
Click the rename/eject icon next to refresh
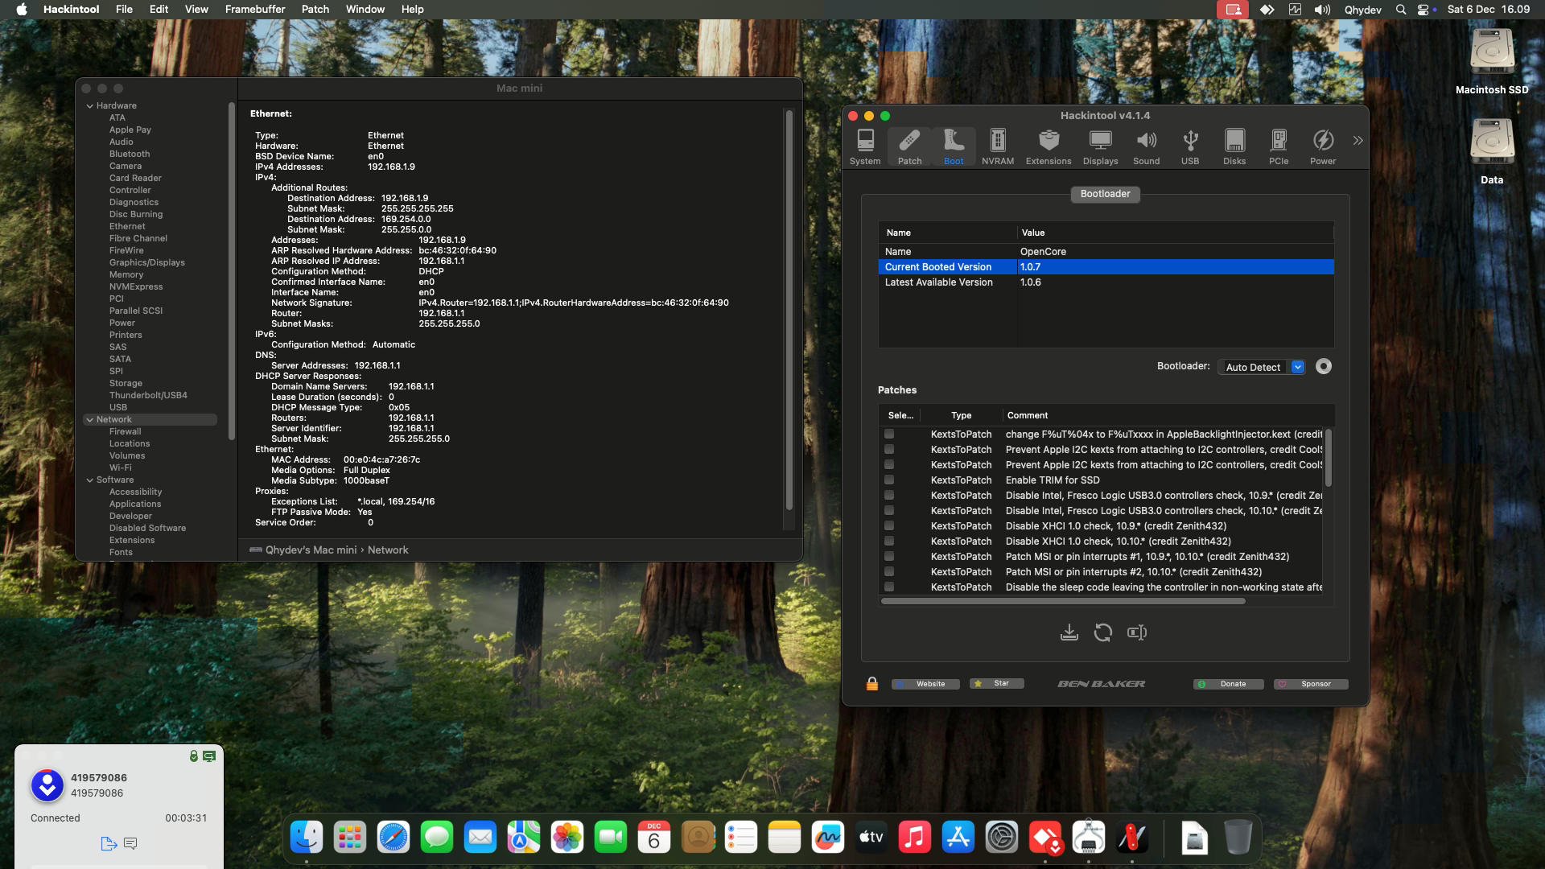[x=1137, y=632]
